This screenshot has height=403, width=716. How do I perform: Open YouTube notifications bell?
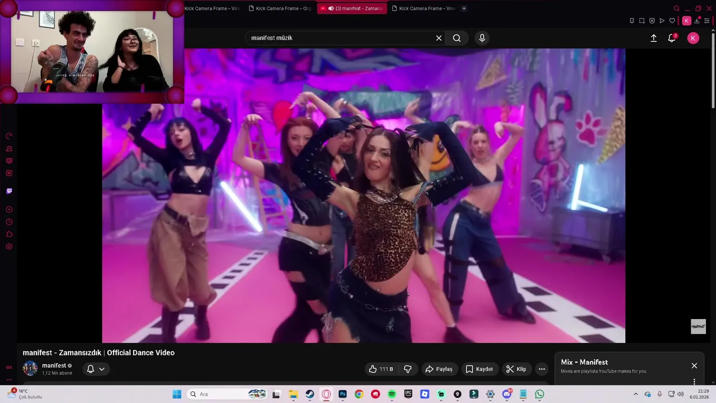tap(672, 38)
